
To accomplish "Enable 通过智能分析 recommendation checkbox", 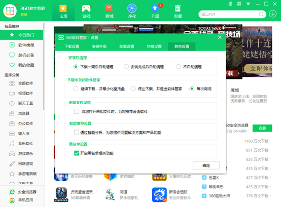I will (77, 133).
